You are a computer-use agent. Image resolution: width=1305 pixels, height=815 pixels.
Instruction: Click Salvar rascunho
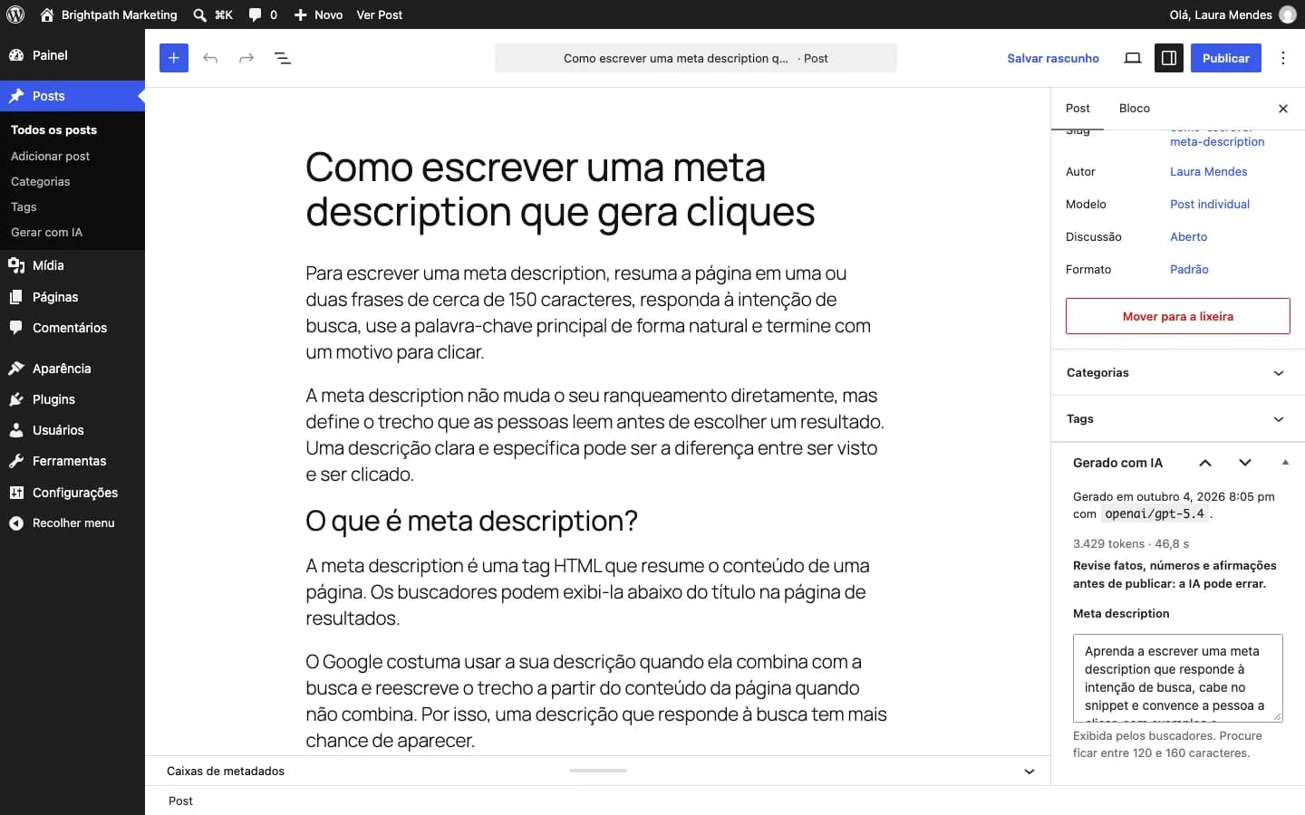point(1053,58)
